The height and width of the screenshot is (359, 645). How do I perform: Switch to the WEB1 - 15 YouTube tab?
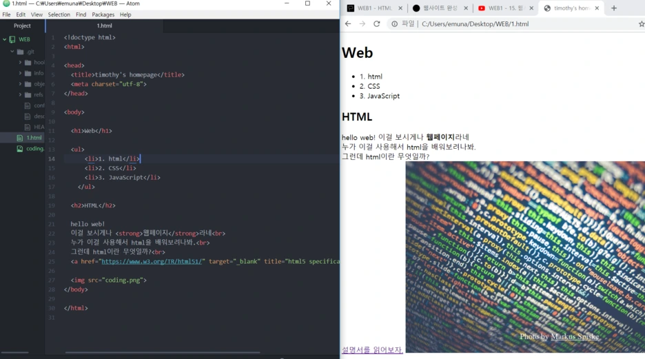pos(506,8)
